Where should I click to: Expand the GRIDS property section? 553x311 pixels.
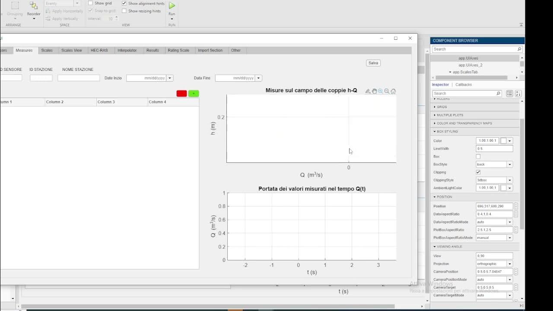click(x=442, y=107)
